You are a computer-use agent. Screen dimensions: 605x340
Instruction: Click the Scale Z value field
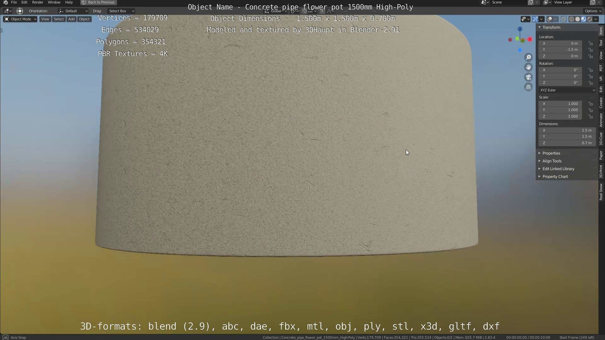560,116
